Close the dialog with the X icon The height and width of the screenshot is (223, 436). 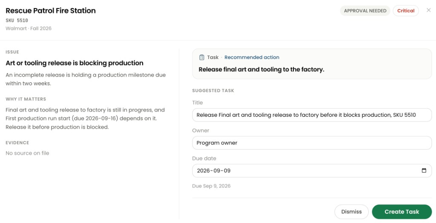[x=428, y=10]
